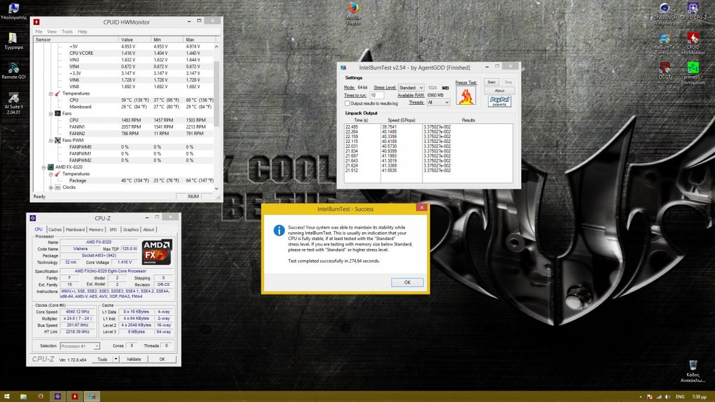Open the View menu in HWMonitor
Screen dimensions: 715x402
pos(52,32)
